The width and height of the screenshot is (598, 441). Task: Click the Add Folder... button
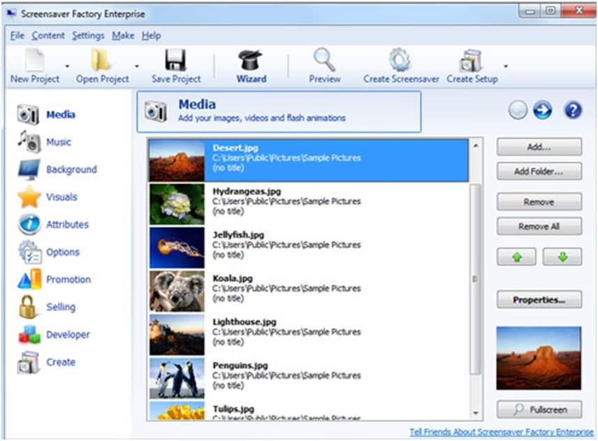[x=539, y=171]
